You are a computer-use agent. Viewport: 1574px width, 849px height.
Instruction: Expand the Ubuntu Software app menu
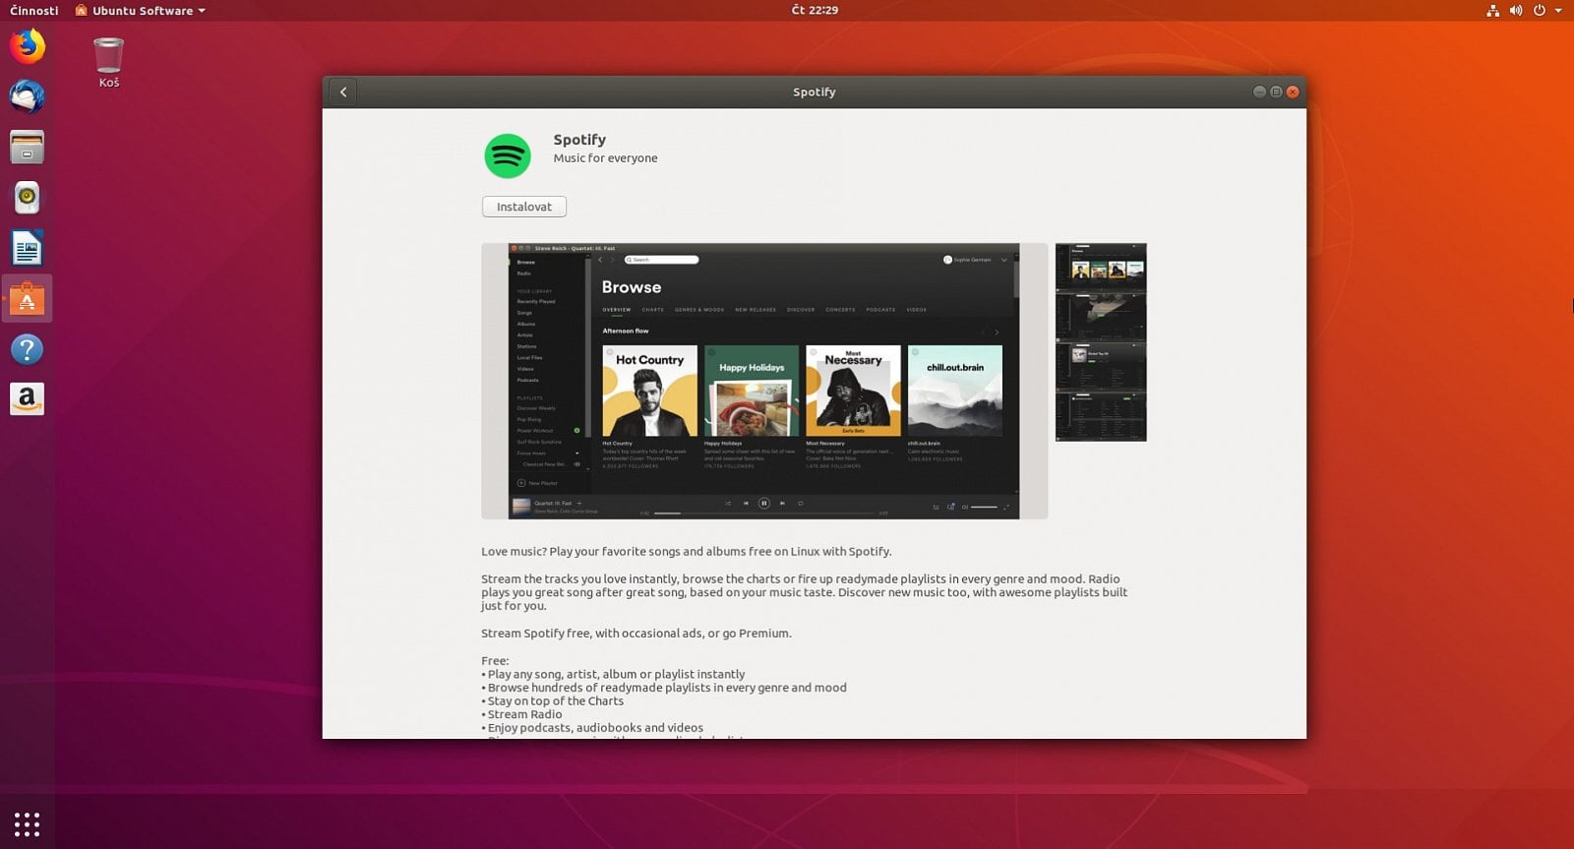coord(141,10)
